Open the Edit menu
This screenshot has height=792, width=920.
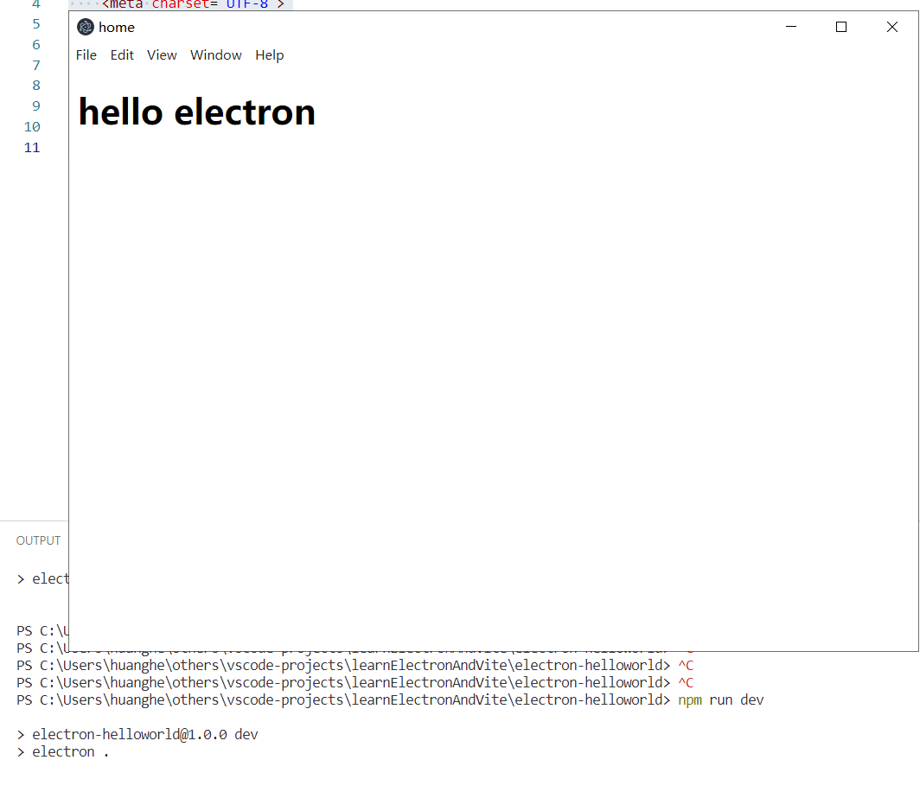click(122, 55)
